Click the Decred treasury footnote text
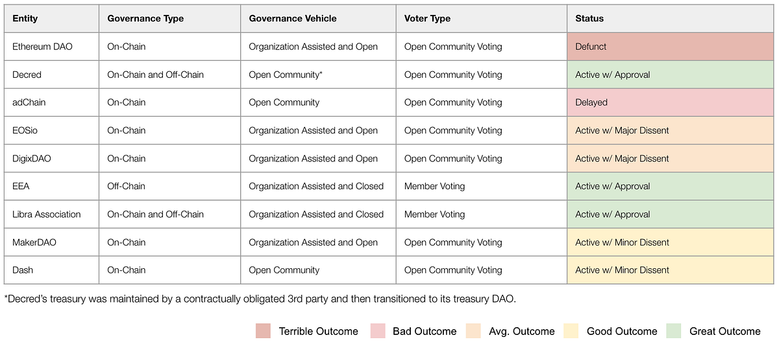 tap(260, 299)
